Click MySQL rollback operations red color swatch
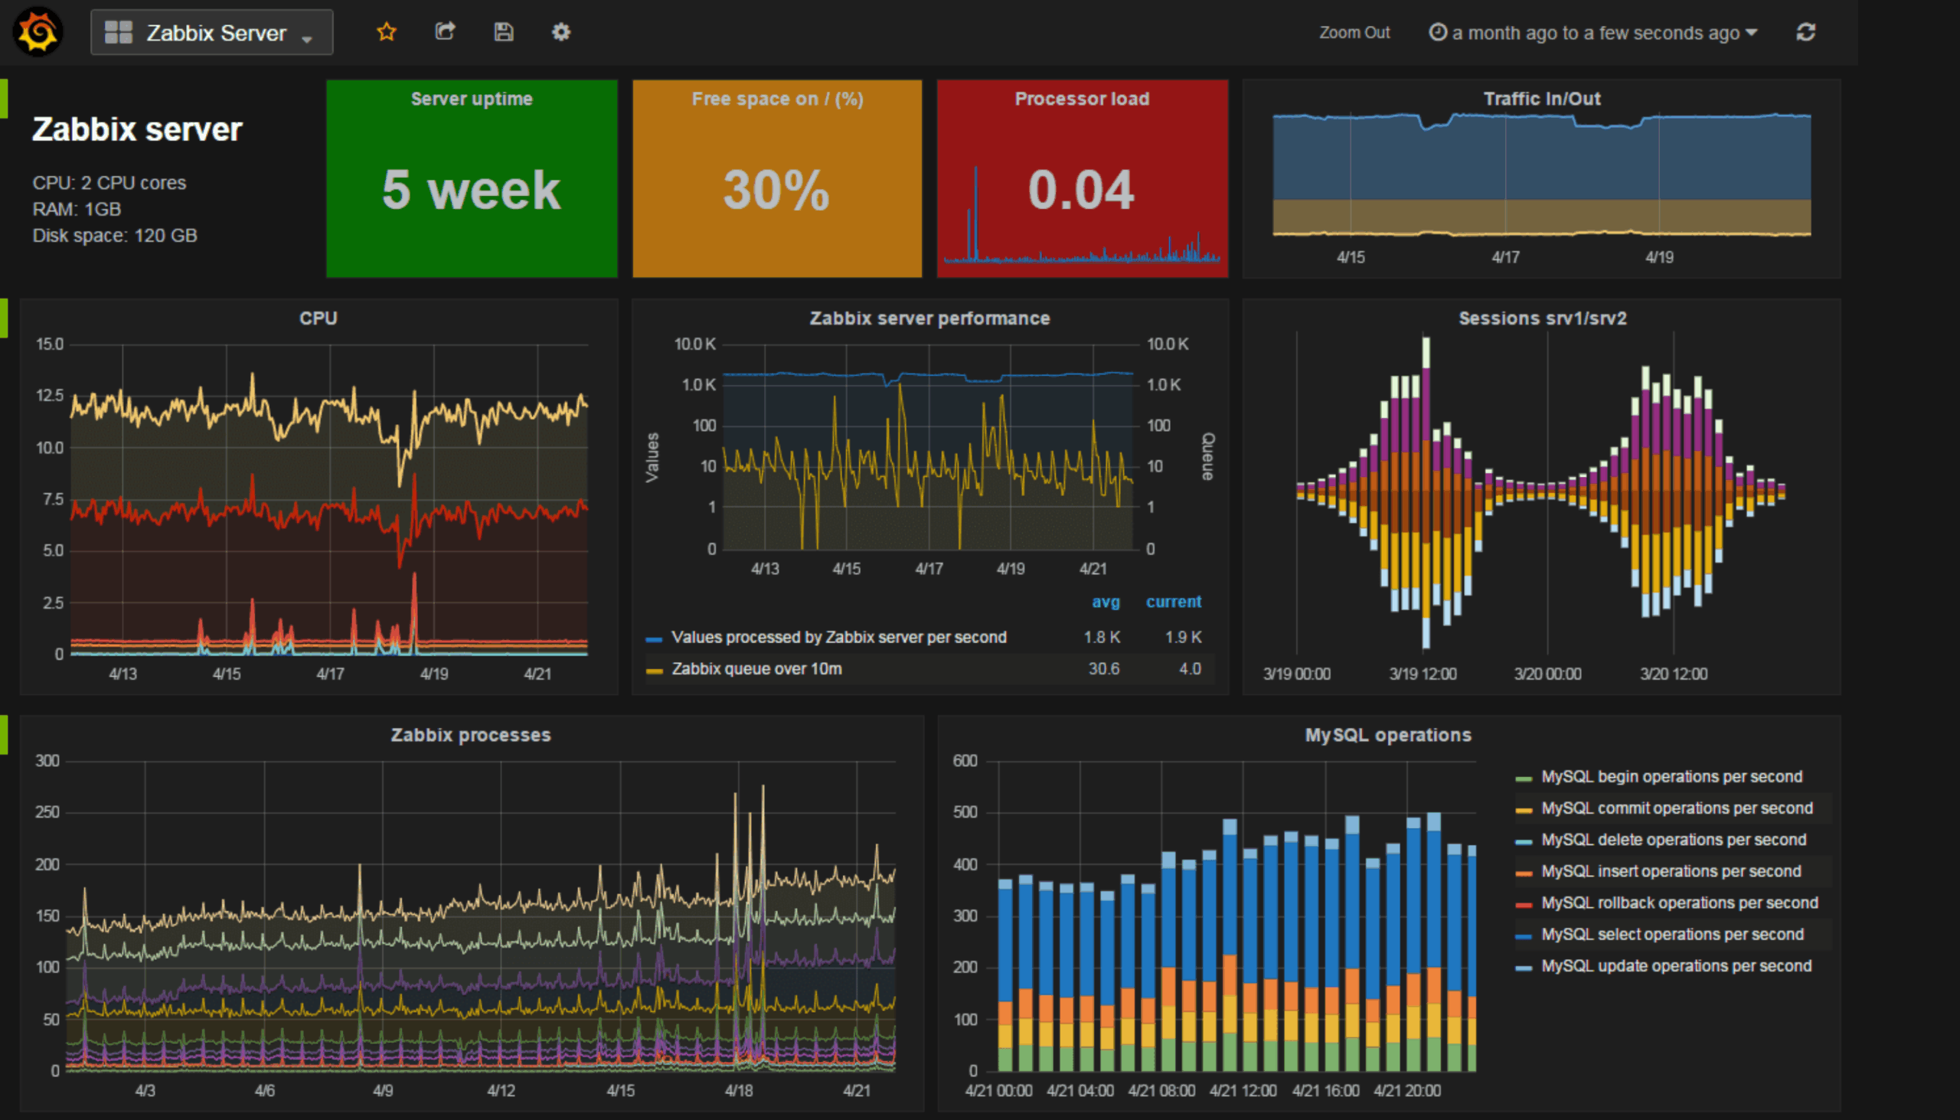The height and width of the screenshot is (1120, 1960). click(1523, 905)
